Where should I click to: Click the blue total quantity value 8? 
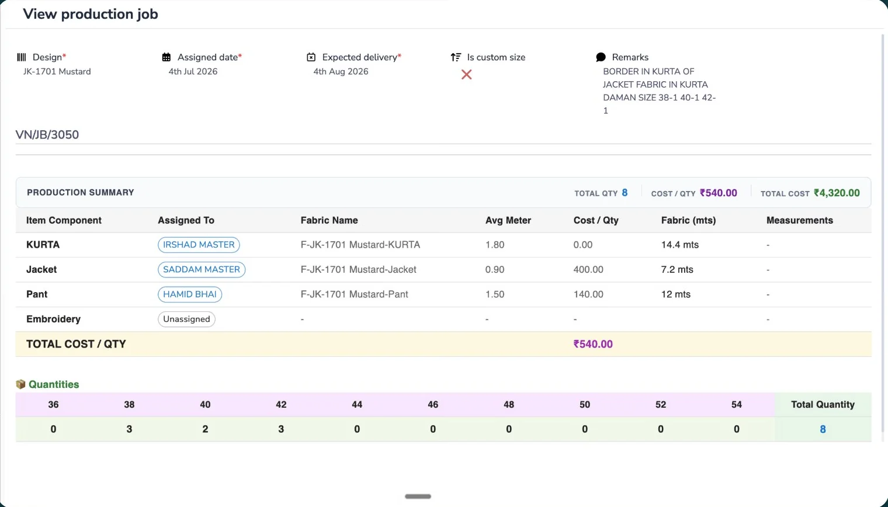click(823, 429)
